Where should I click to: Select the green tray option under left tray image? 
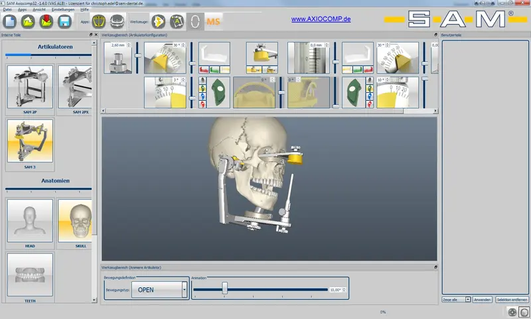click(214, 70)
